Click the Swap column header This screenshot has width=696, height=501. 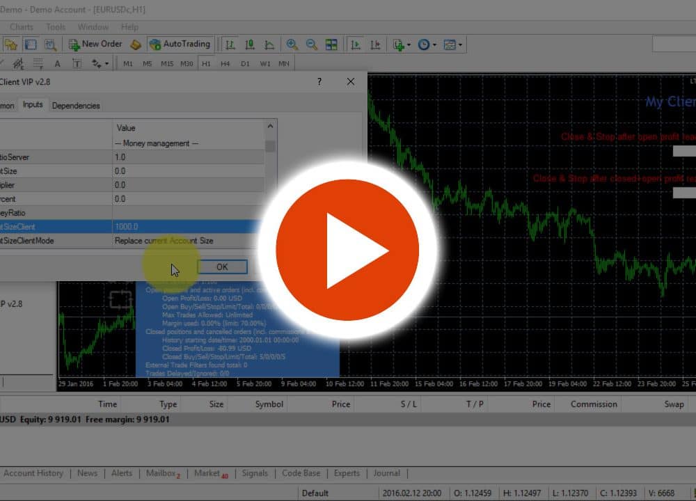pos(674,404)
